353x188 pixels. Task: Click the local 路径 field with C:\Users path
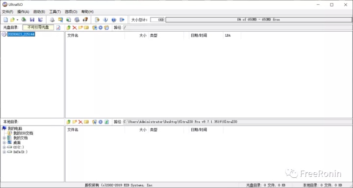238,122
